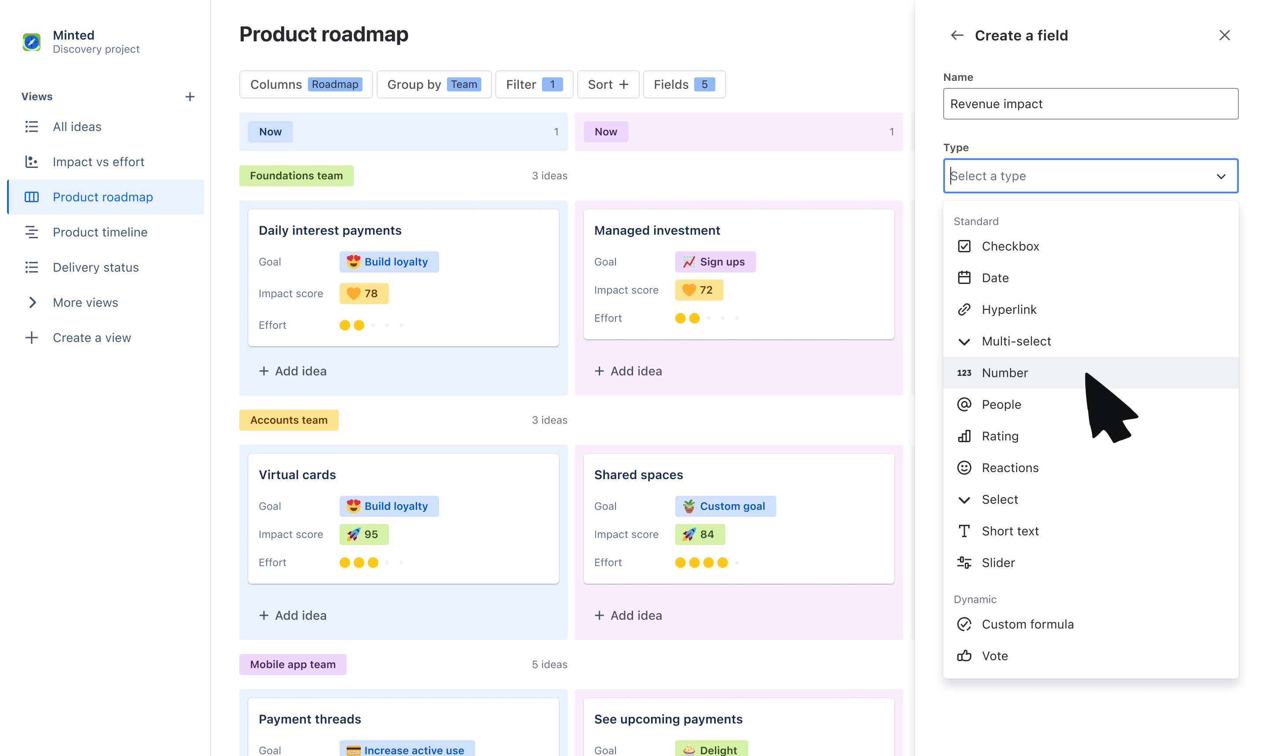Click the Product timeline icon
The image size is (1267, 756).
32,233
